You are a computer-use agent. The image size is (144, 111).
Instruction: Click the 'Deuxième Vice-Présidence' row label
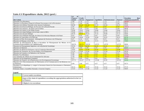coord(22,22)
